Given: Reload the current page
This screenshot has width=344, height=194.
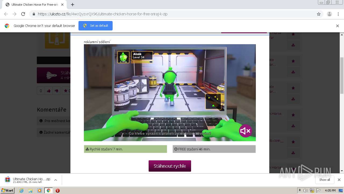Looking at the screenshot, I should 23,14.
